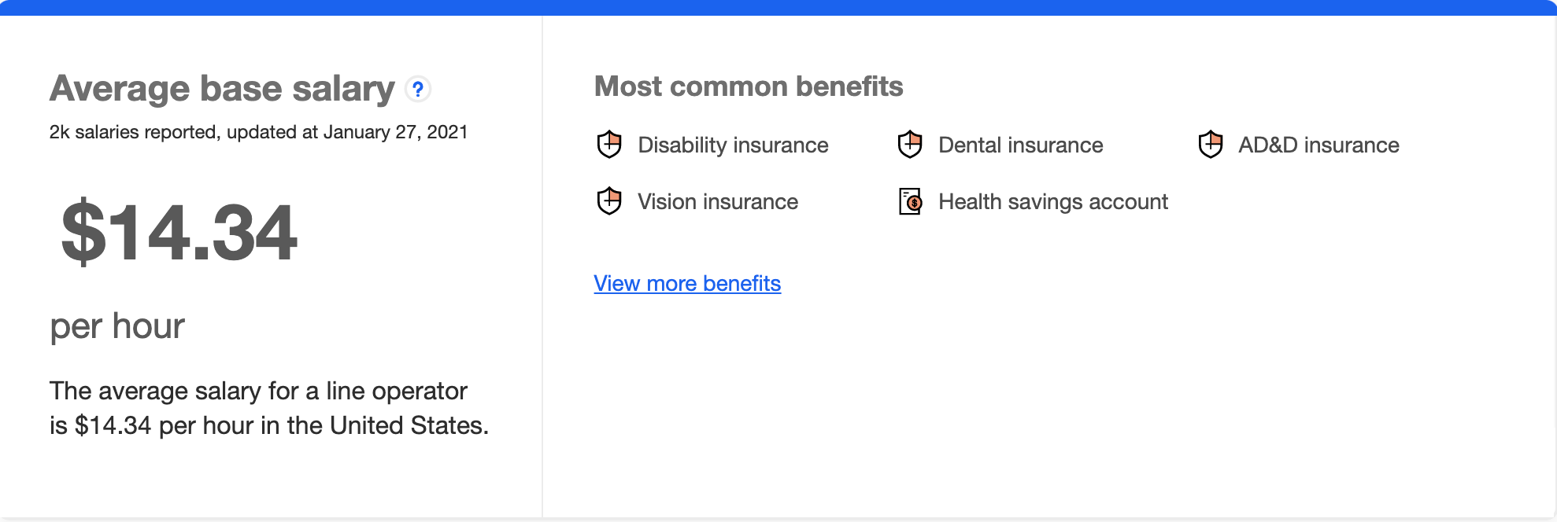The image size is (1557, 522).
Task: Click the Vision insurance shield icon
Action: pos(609,201)
